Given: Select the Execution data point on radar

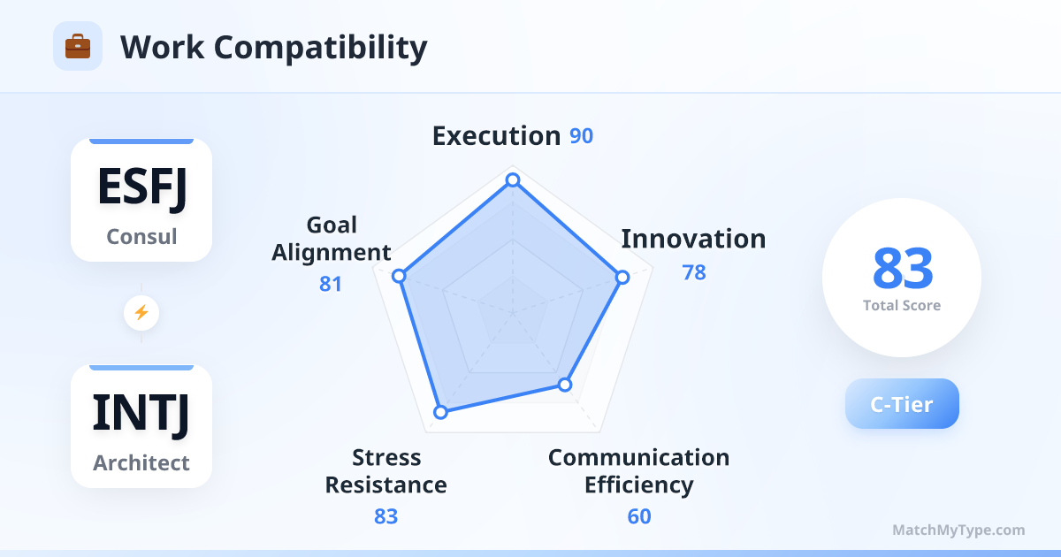Looking at the screenshot, I should click(512, 180).
